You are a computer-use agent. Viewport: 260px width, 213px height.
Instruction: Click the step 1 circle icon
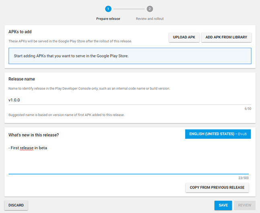[x=108, y=9]
